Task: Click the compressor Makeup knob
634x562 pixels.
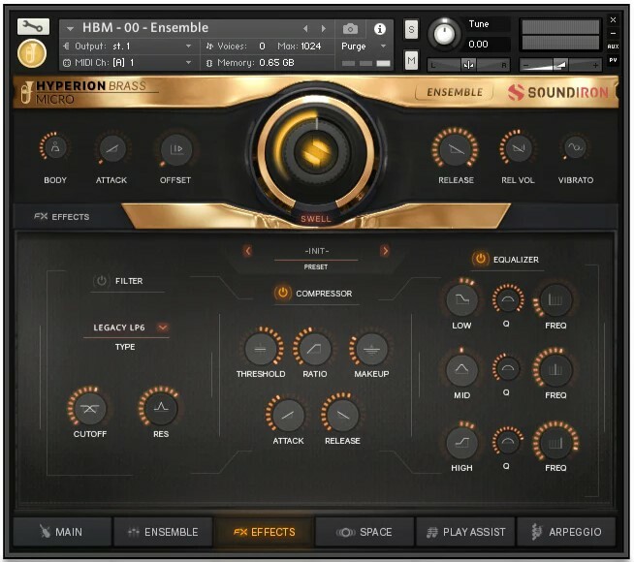Action: pyautogui.click(x=371, y=349)
